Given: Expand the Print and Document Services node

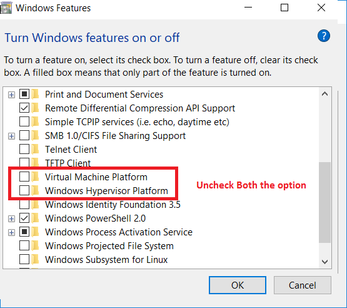Looking at the screenshot, I should pyautogui.click(x=11, y=95).
